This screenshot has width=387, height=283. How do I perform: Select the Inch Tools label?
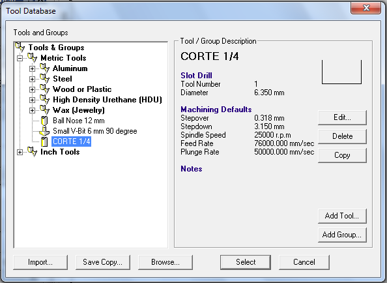click(60, 152)
